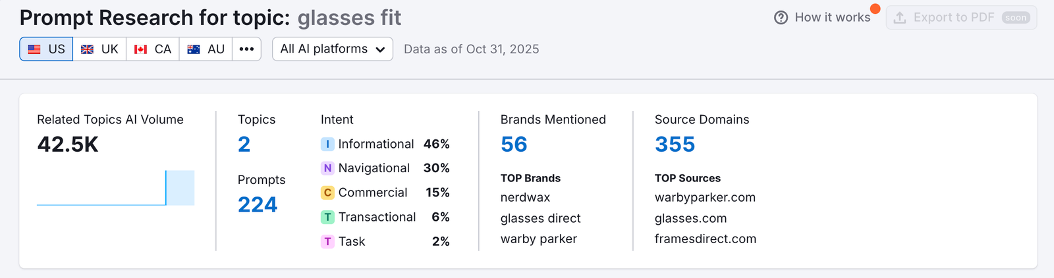Click the Navigational intent badge icon
Image resolution: width=1054 pixels, height=278 pixels.
click(327, 168)
